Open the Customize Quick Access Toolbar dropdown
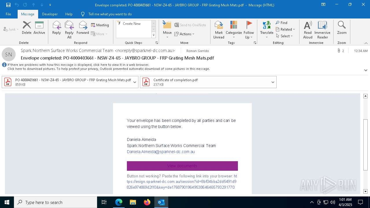Viewport: 370px width, 208px height. coord(50,5)
